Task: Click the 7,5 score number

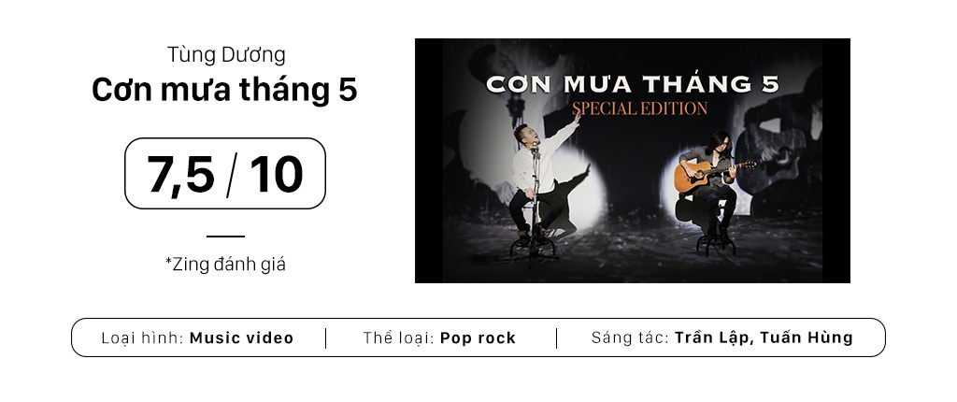Action: 180,174
